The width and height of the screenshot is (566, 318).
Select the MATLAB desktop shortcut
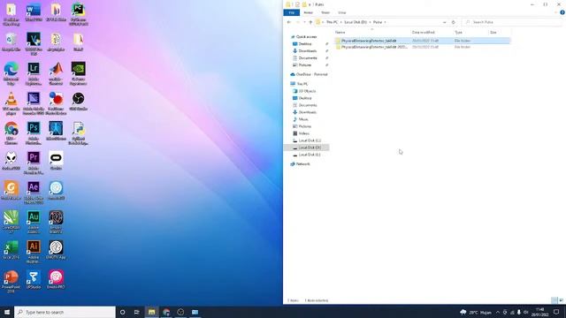[56, 73]
